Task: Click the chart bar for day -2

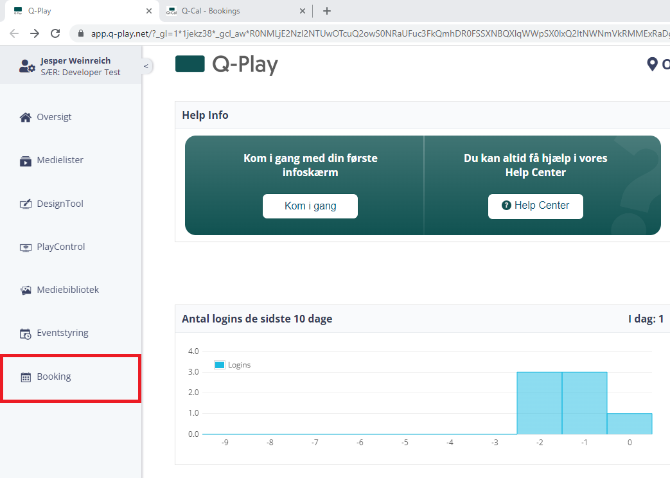Action: point(539,403)
